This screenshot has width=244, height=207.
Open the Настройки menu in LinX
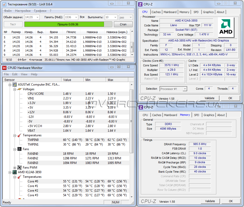[23, 11]
